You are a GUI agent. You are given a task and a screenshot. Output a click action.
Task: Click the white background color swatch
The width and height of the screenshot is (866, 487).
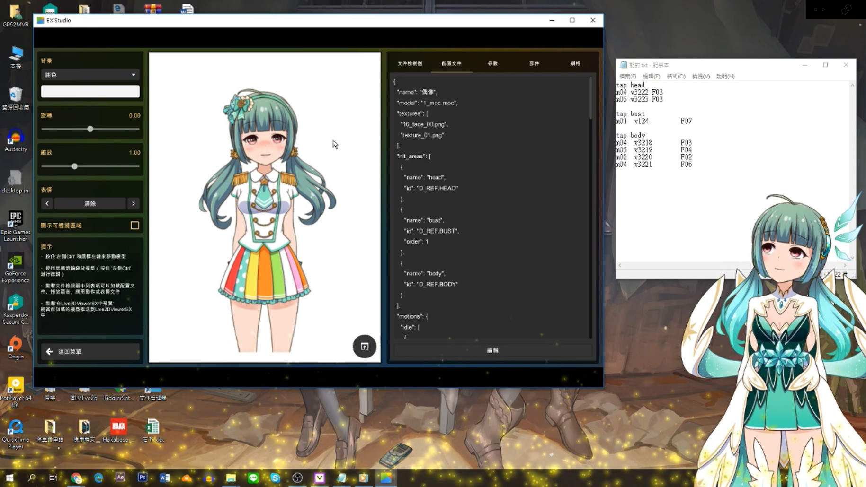pyautogui.click(x=90, y=91)
